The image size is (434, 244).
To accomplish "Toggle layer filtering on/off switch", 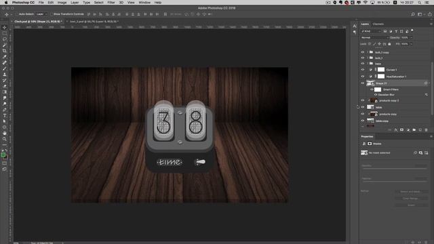I will point(412,30).
